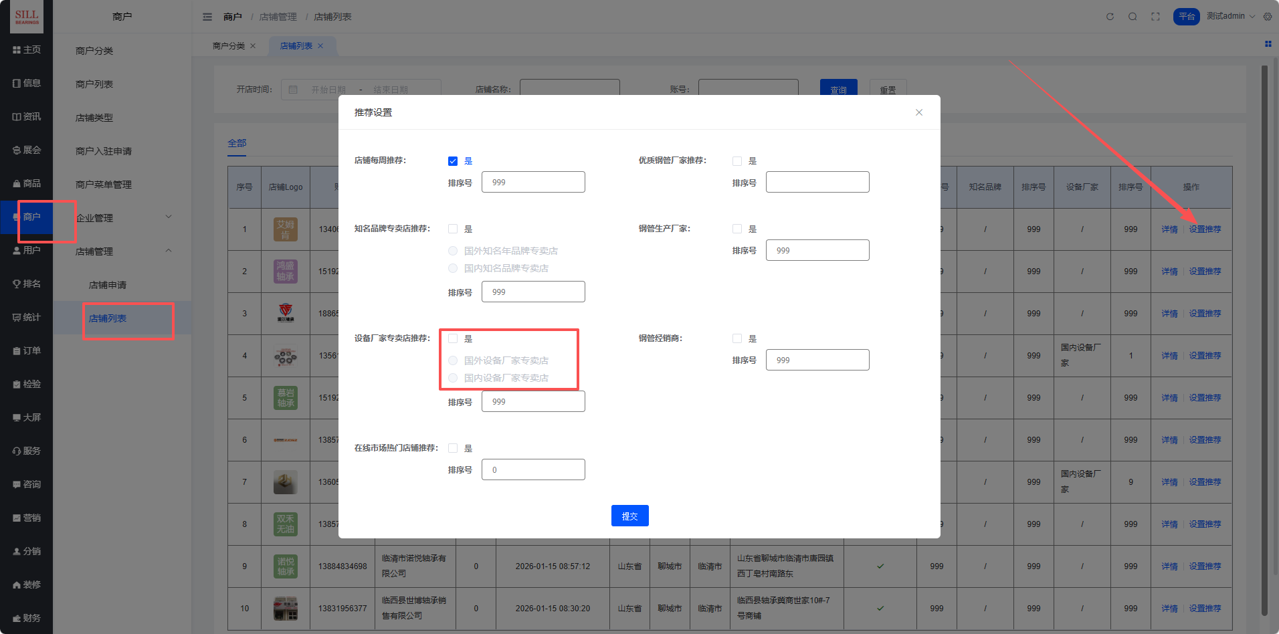Click the refresh icon in top header
This screenshot has width=1279, height=634.
1110,17
